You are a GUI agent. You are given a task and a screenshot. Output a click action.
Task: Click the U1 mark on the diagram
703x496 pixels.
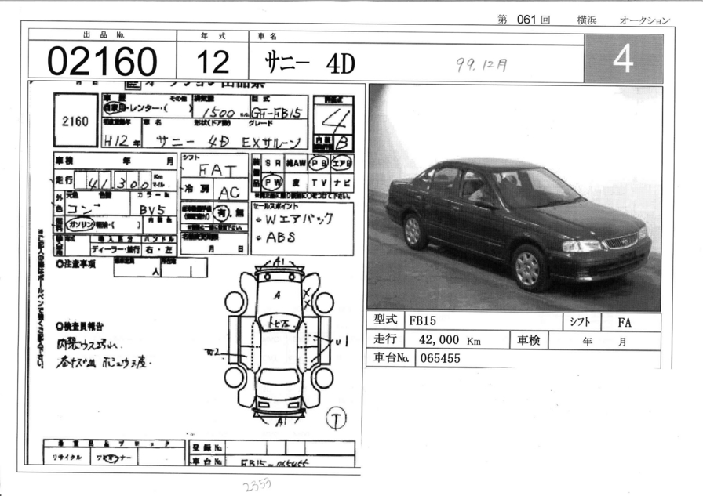pyautogui.click(x=341, y=342)
